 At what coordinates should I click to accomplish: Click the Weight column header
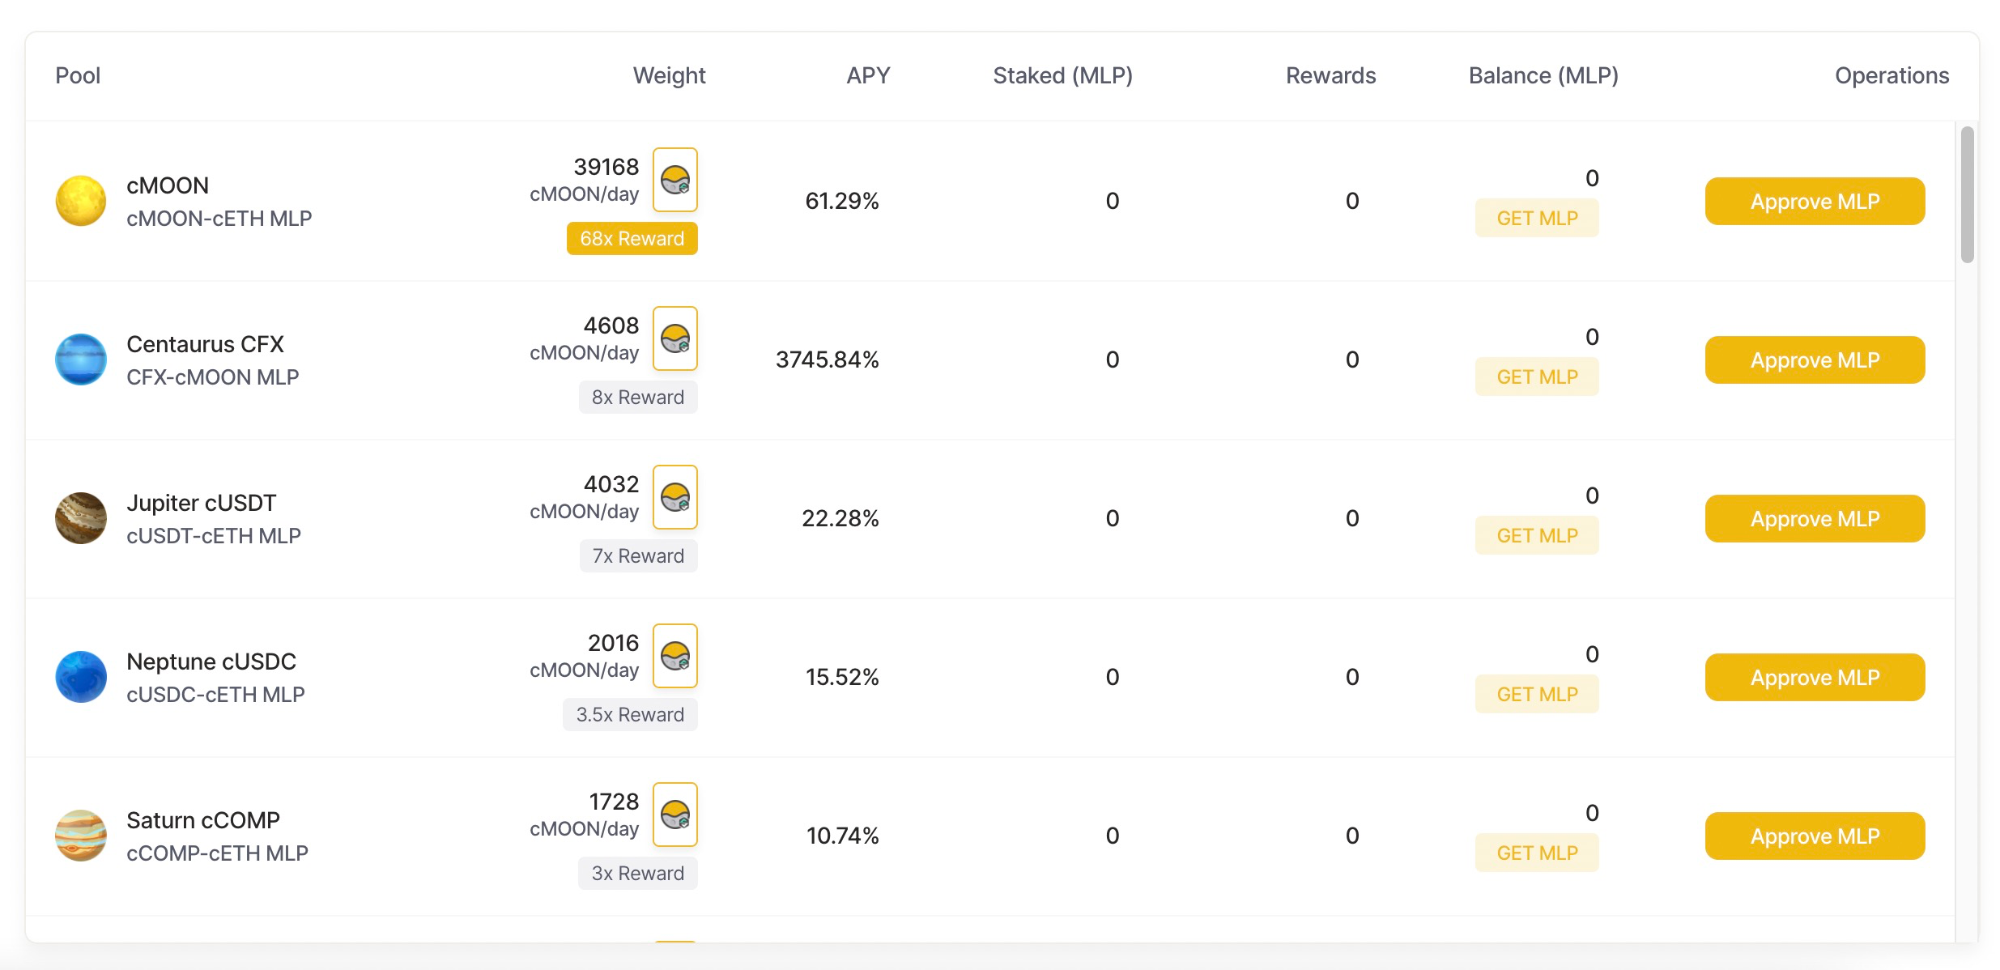pos(669,75)
